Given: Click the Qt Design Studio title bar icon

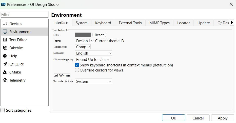Looking at the screenshot, I should (x=3, y=4).
